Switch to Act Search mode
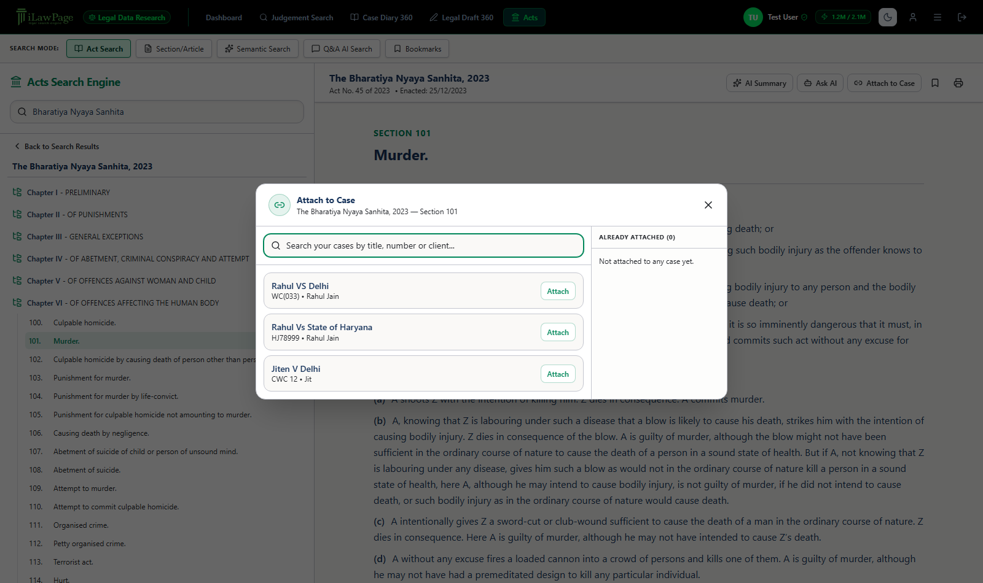The width and height of the screenshot is (983, 583). [x=98, y=48]
